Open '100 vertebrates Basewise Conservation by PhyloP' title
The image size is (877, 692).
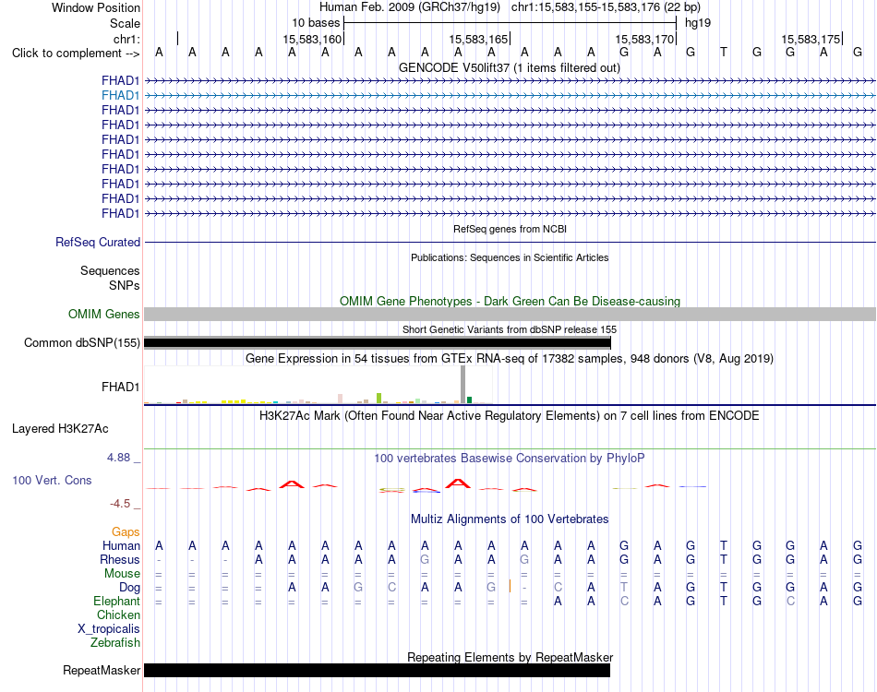click(510, 459)
